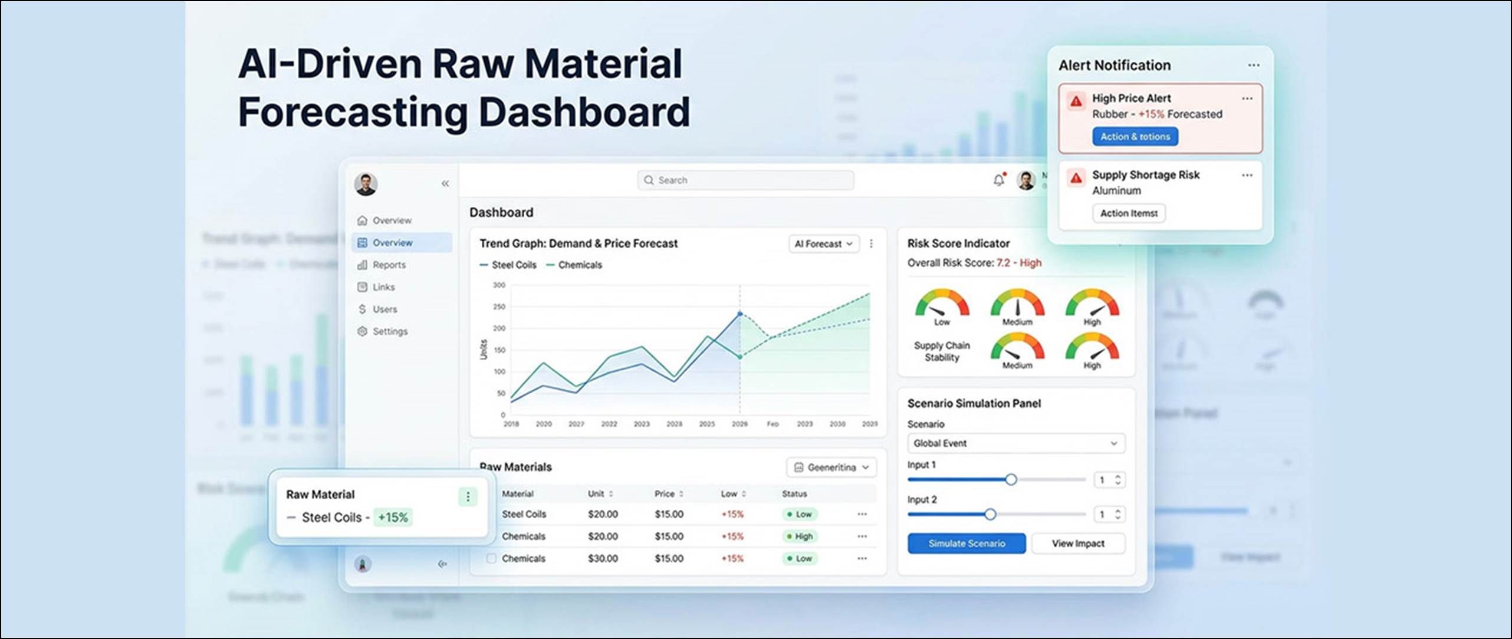Tick the checkbox for Chemicals $30.00 row
This screenshot has width=1512, height=639.
pos(491,558)
